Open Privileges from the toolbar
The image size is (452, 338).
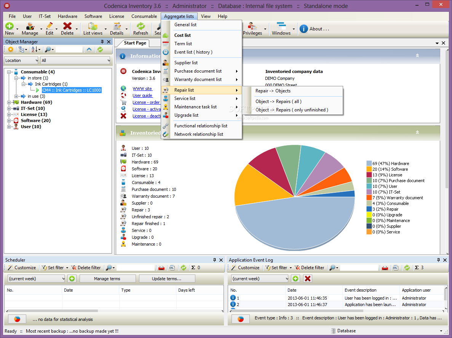coord(252,29)
